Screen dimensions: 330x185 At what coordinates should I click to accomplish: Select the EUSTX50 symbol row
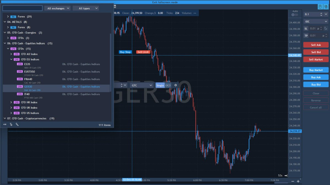click(56, 73)
